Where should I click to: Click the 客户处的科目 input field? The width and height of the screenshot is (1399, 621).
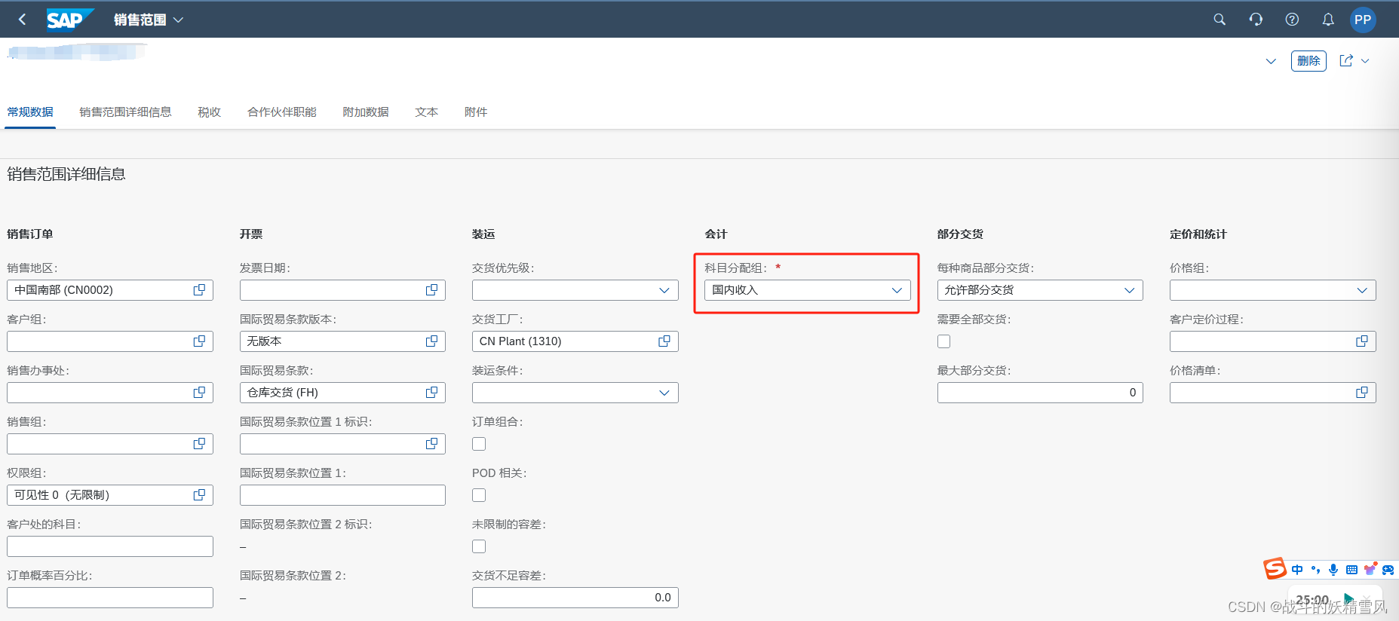(x=110, y=546)
